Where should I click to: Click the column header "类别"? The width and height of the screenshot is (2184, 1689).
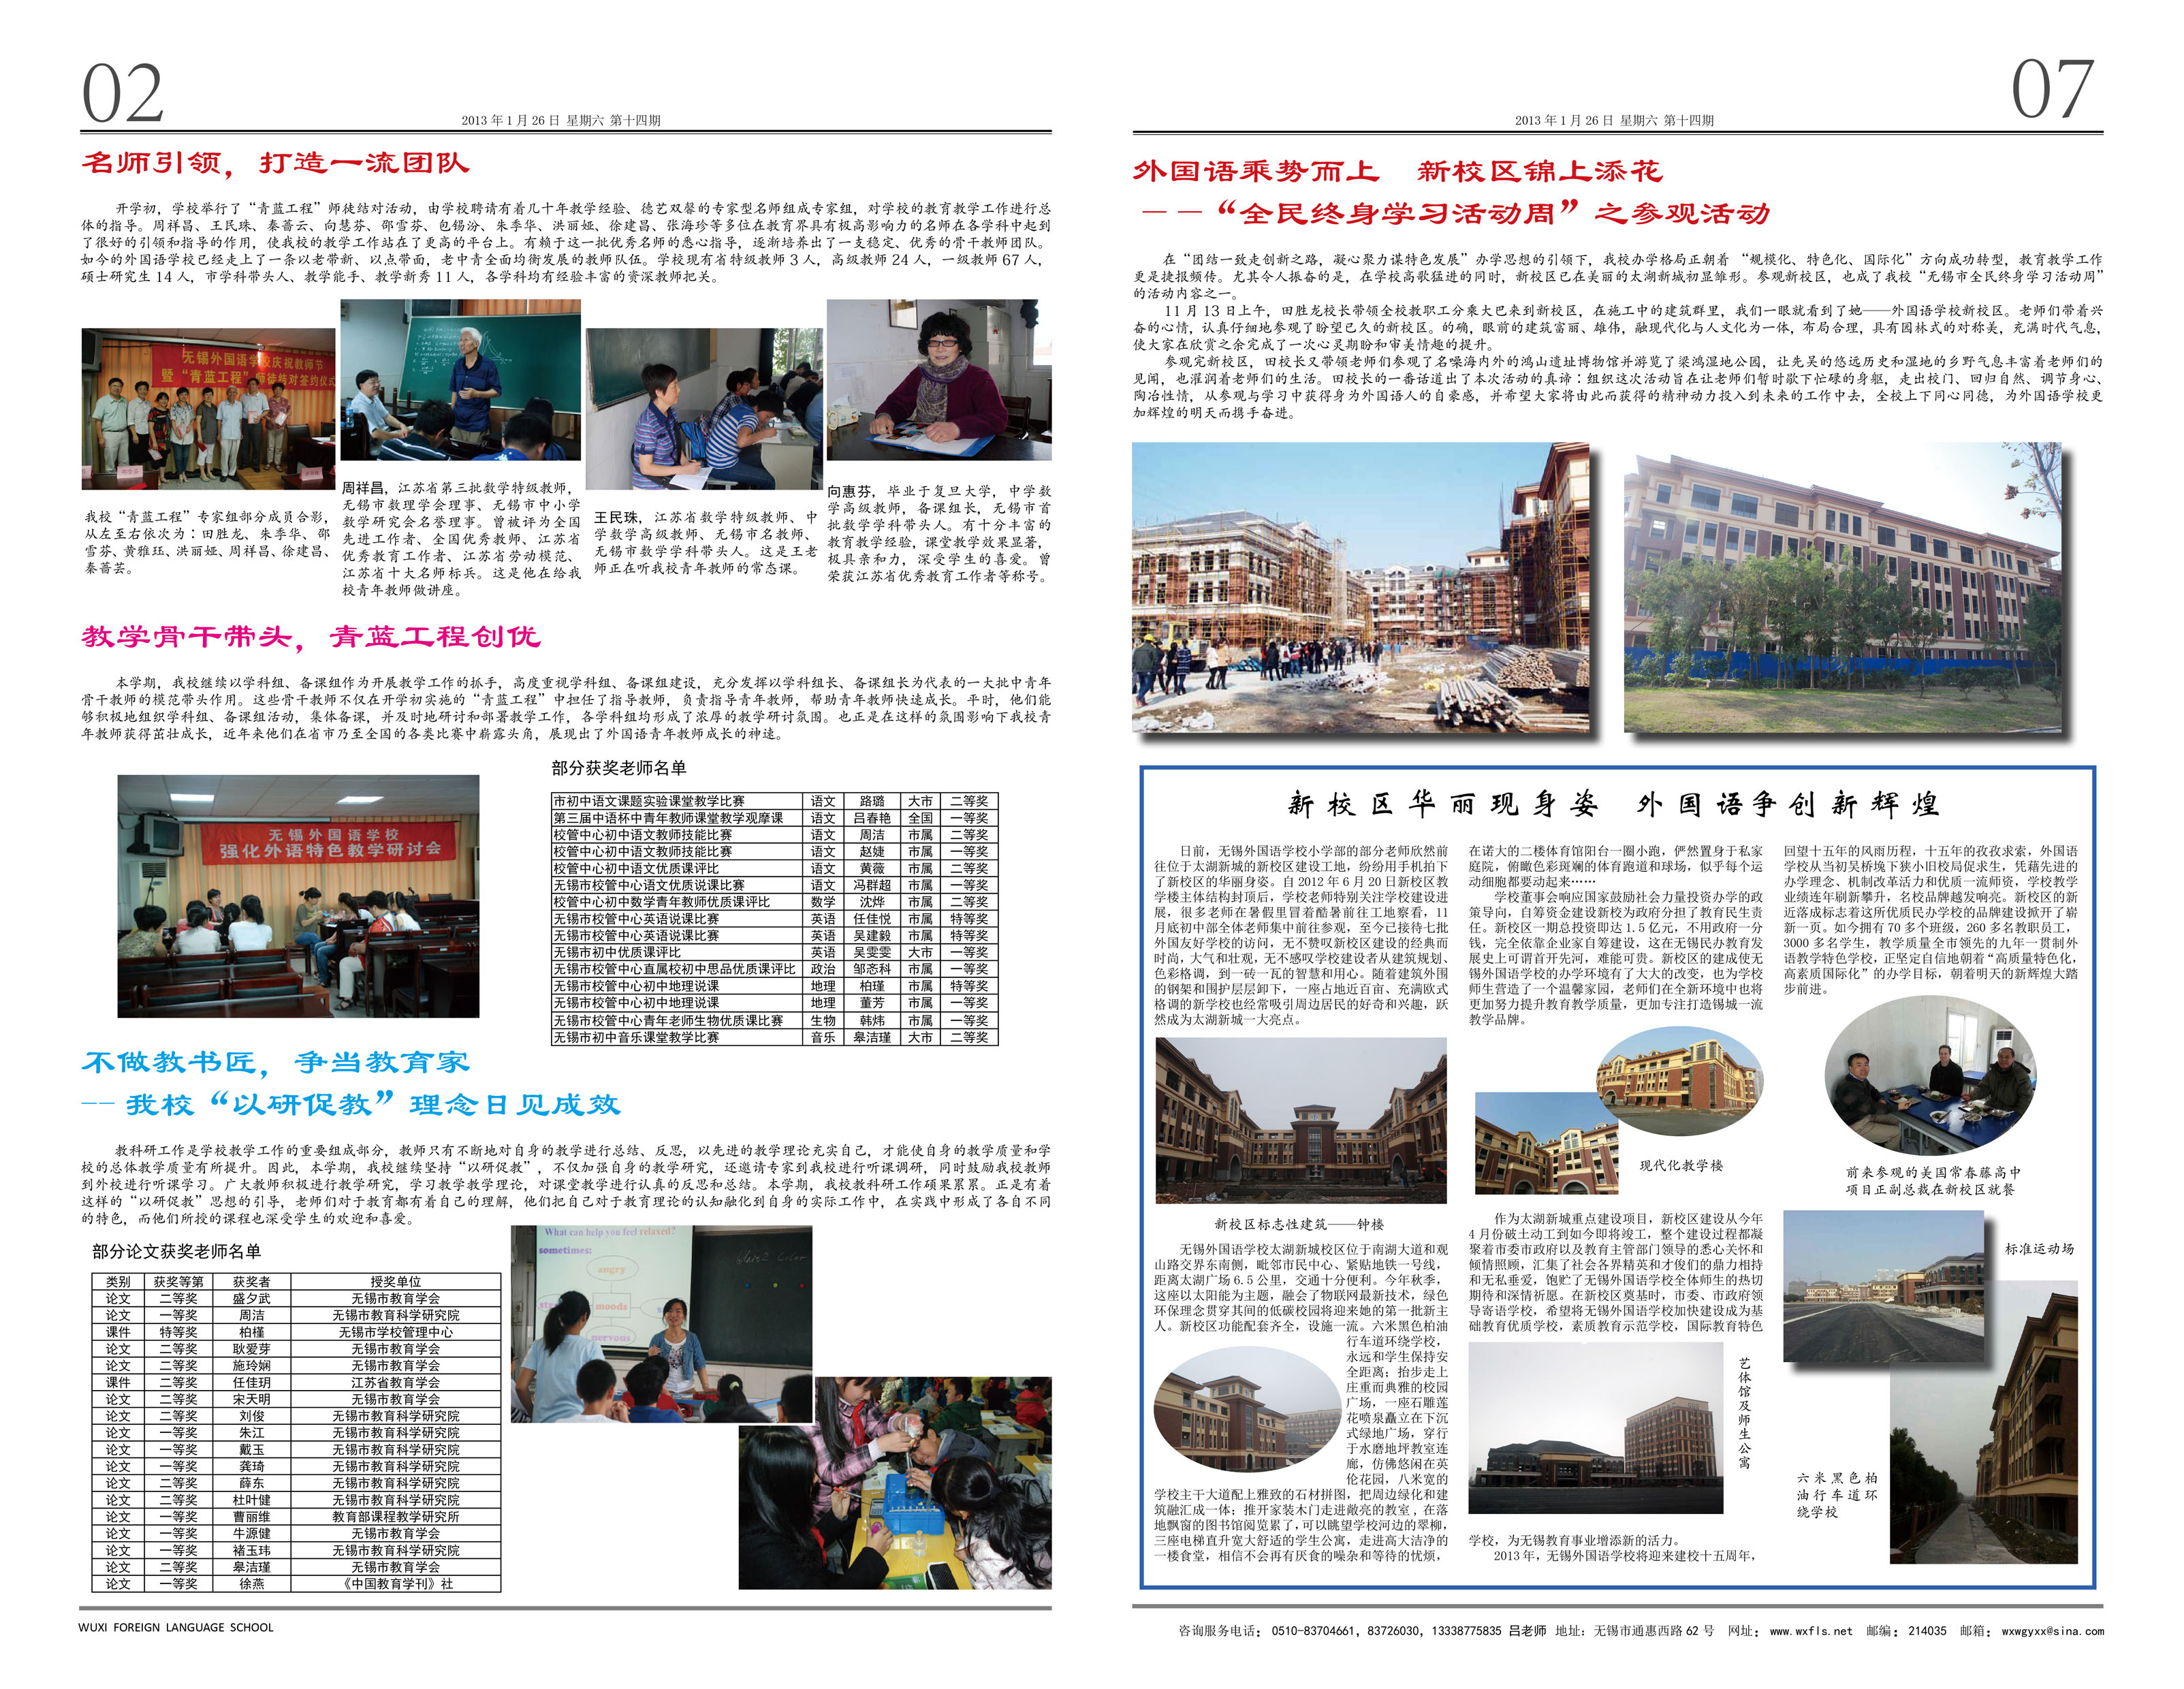(x=118, y=1281)
